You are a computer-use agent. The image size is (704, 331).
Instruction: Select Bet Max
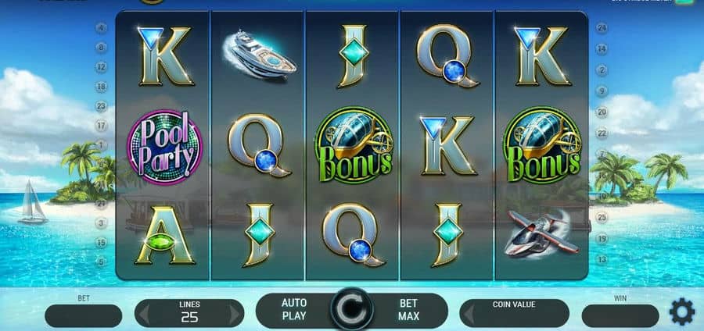tap(408, 309)
